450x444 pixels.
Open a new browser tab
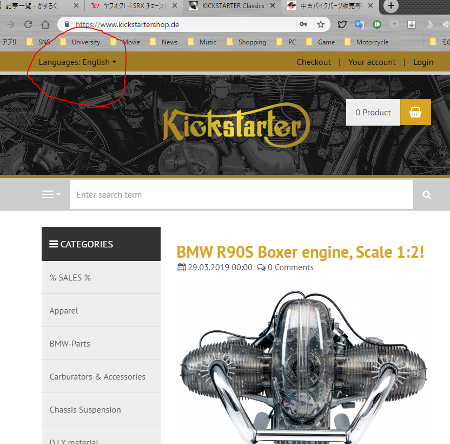click(391, 6)
